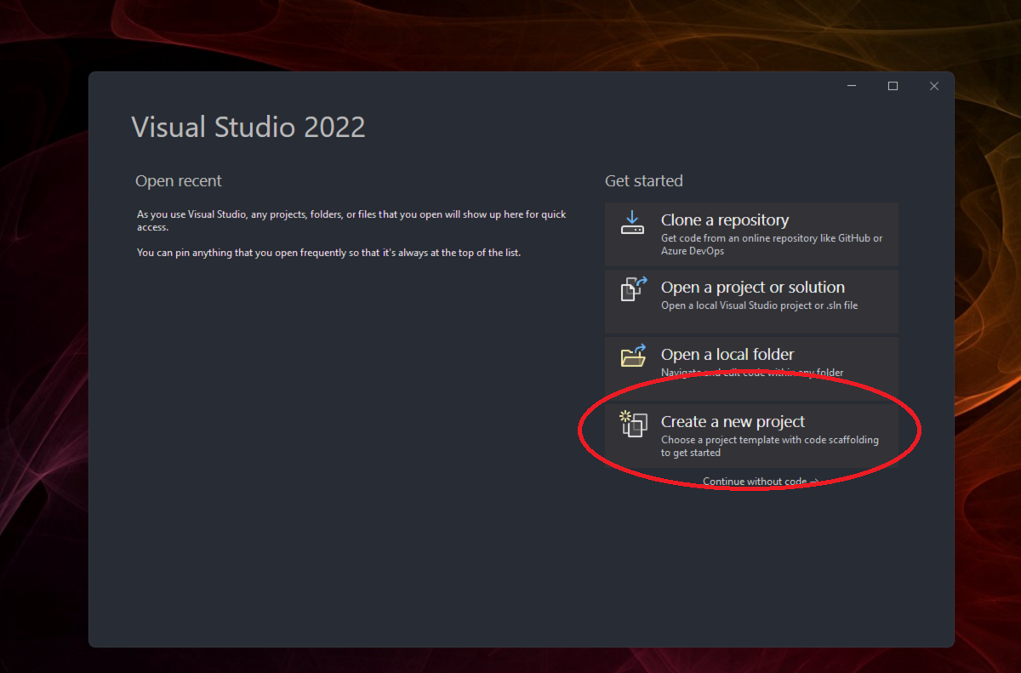Click the Get started heading

pyautogui.click(x=644, y=180)
